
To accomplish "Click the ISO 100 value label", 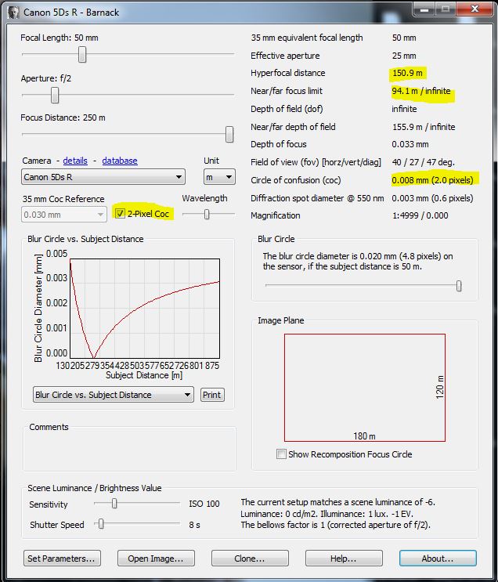I will (x=204, y=504).
